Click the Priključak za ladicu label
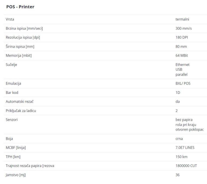This screenshot has height=184, width=207. (21, 111)
